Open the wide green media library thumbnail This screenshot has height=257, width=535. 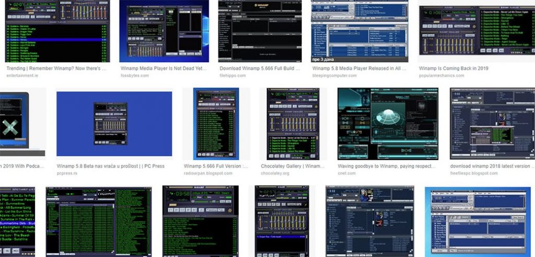click(99, 221)
